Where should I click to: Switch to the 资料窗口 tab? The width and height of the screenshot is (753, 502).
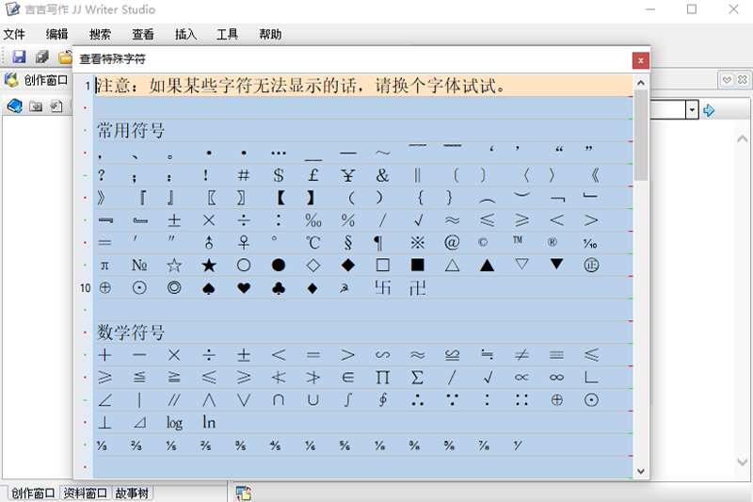pyautogui.click(x=85, y=493)
